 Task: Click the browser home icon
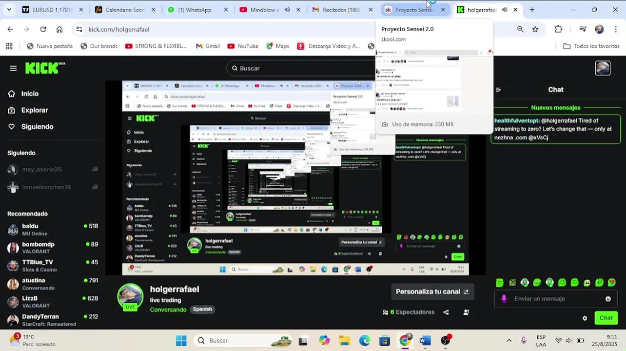tap(59, 29)
